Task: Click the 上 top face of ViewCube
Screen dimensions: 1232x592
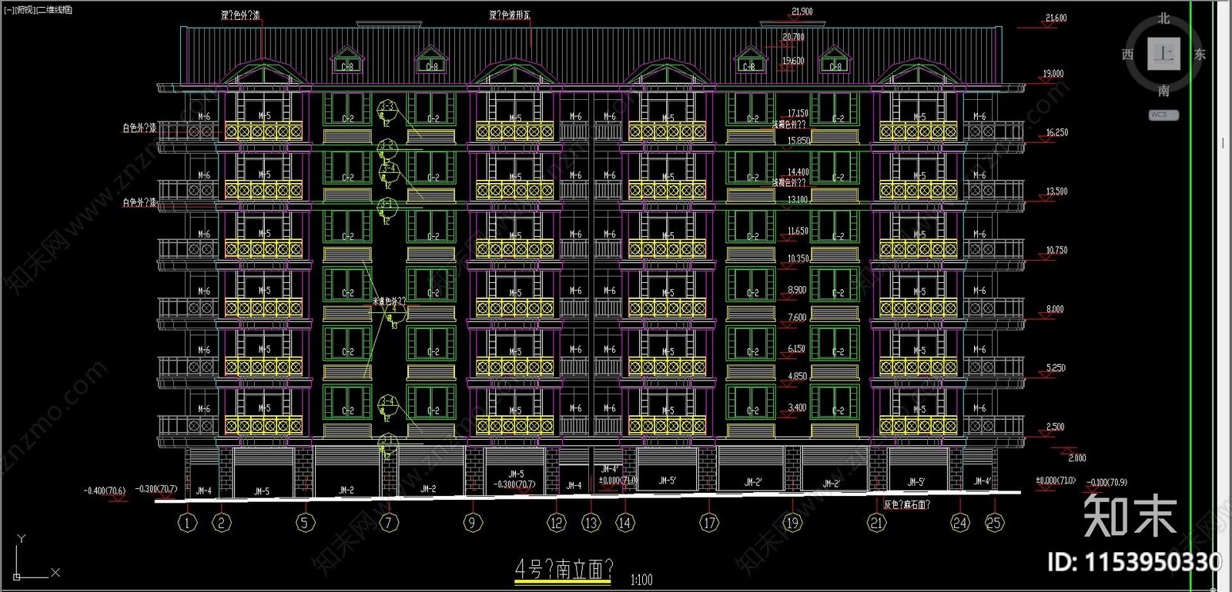Action: [x=1163, y=54]
